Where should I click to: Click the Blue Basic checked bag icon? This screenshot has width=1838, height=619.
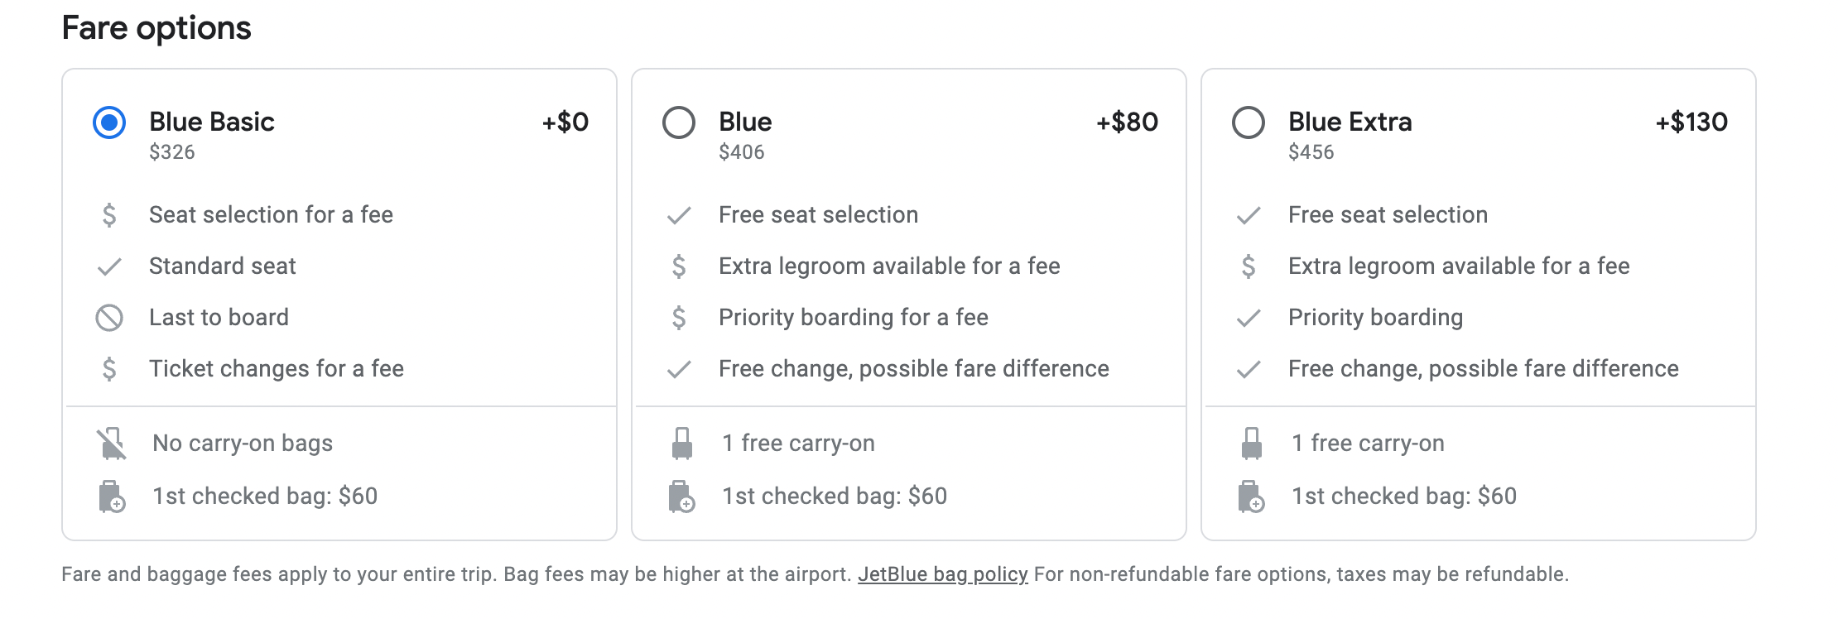coord(111,497)
